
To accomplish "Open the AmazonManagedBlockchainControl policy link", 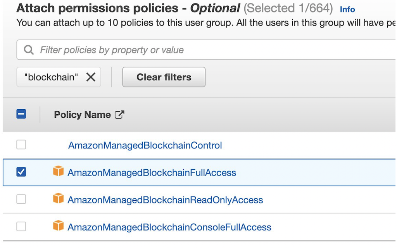I will tap(145, 146).
